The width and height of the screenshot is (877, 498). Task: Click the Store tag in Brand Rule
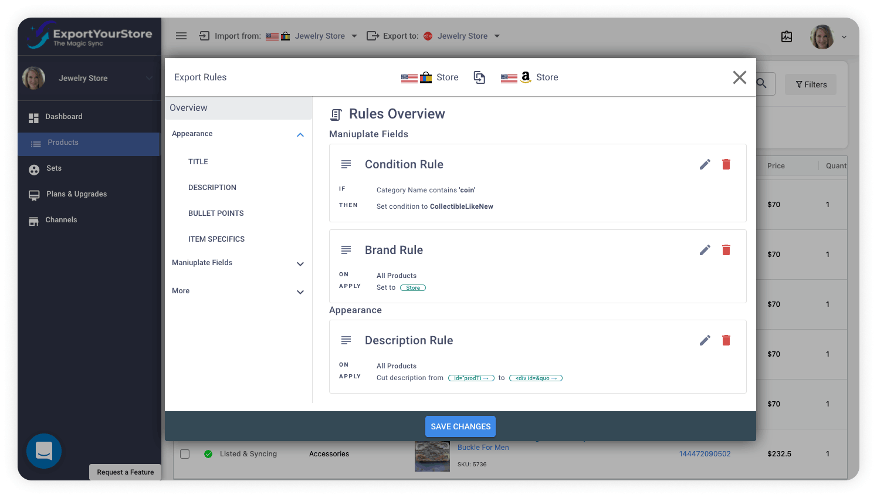click(413, 288)
